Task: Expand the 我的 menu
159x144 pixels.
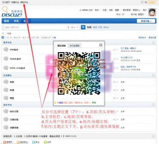Action: click(x=97, y=10)
